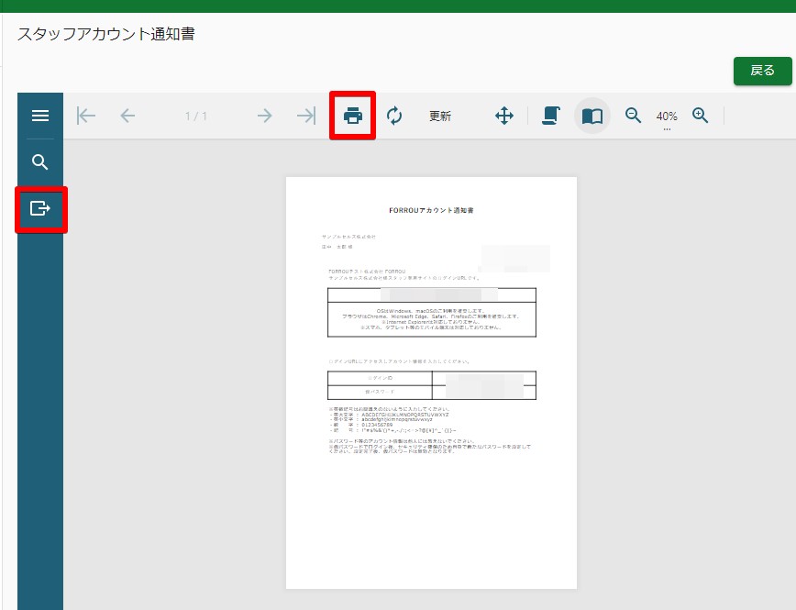Click the 1 / 1 page number field
796x610 pixels.
pyautogui.click(x=196, y=116)
